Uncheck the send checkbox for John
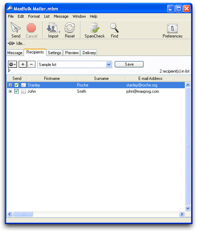 click(17, 91)
